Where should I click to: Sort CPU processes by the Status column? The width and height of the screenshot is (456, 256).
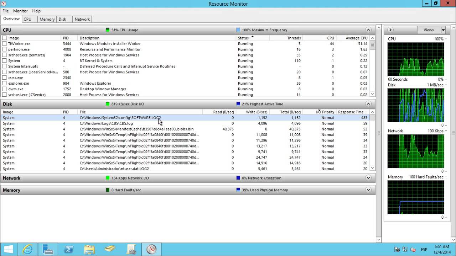[252, 38]
